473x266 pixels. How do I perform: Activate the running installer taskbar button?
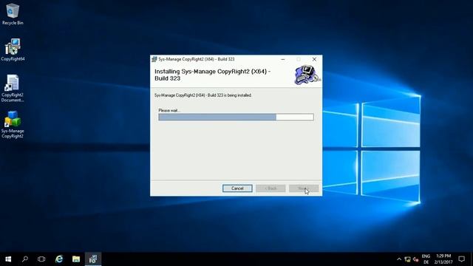[93, 259]
